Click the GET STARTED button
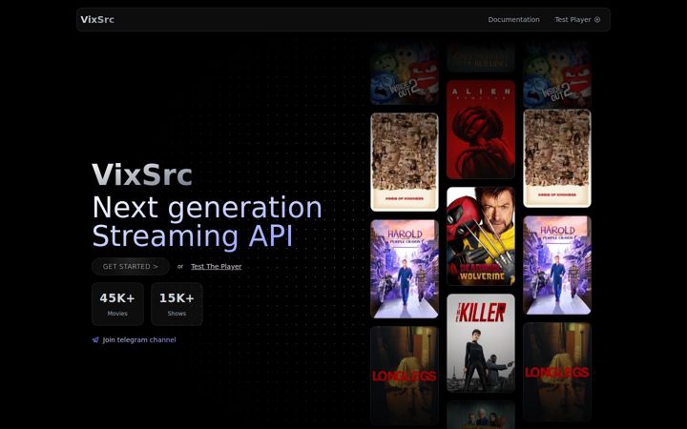This screenshot has height=429, width=687. (x=131, y=267)
